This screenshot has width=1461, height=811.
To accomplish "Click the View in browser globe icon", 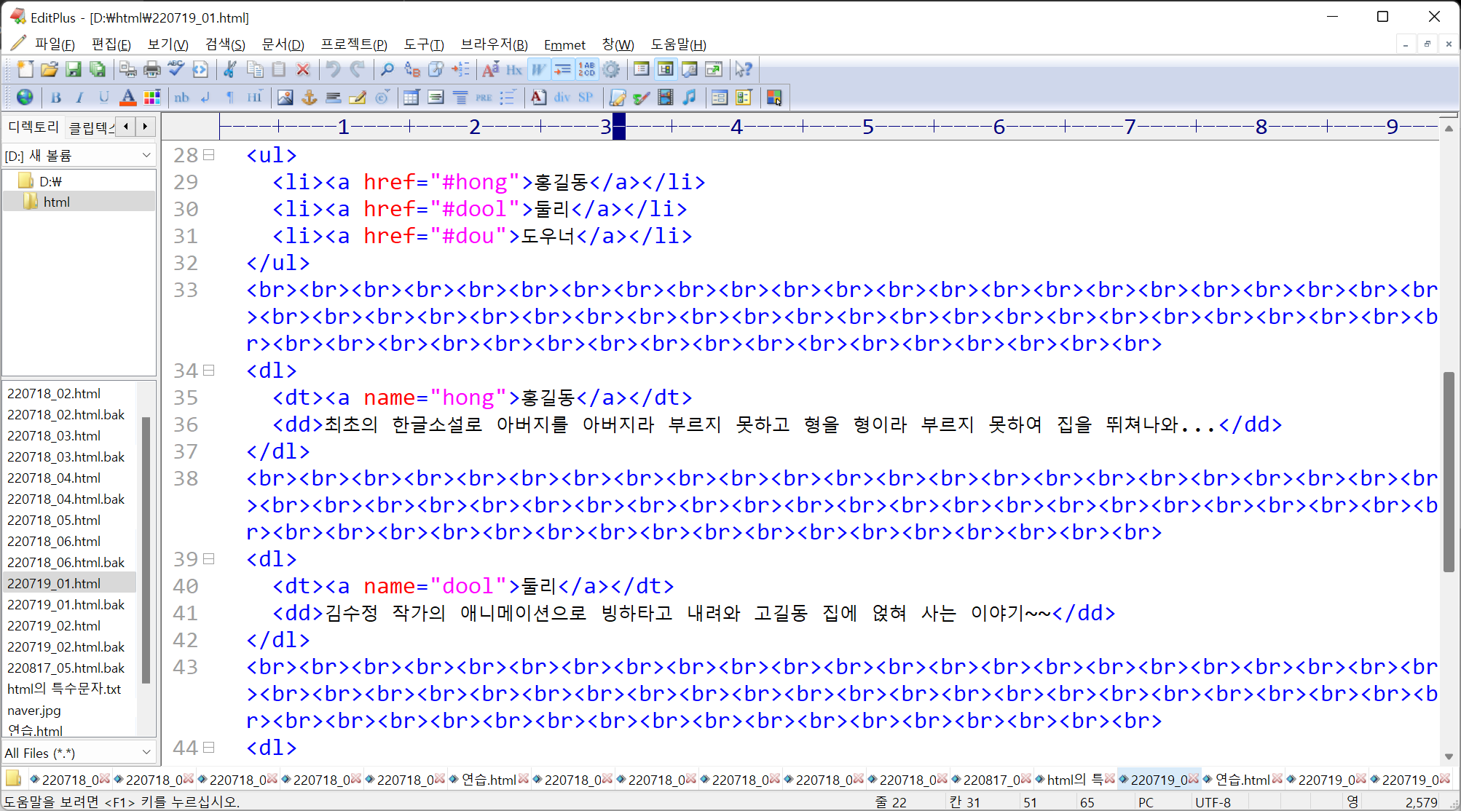I will point(25,97).
